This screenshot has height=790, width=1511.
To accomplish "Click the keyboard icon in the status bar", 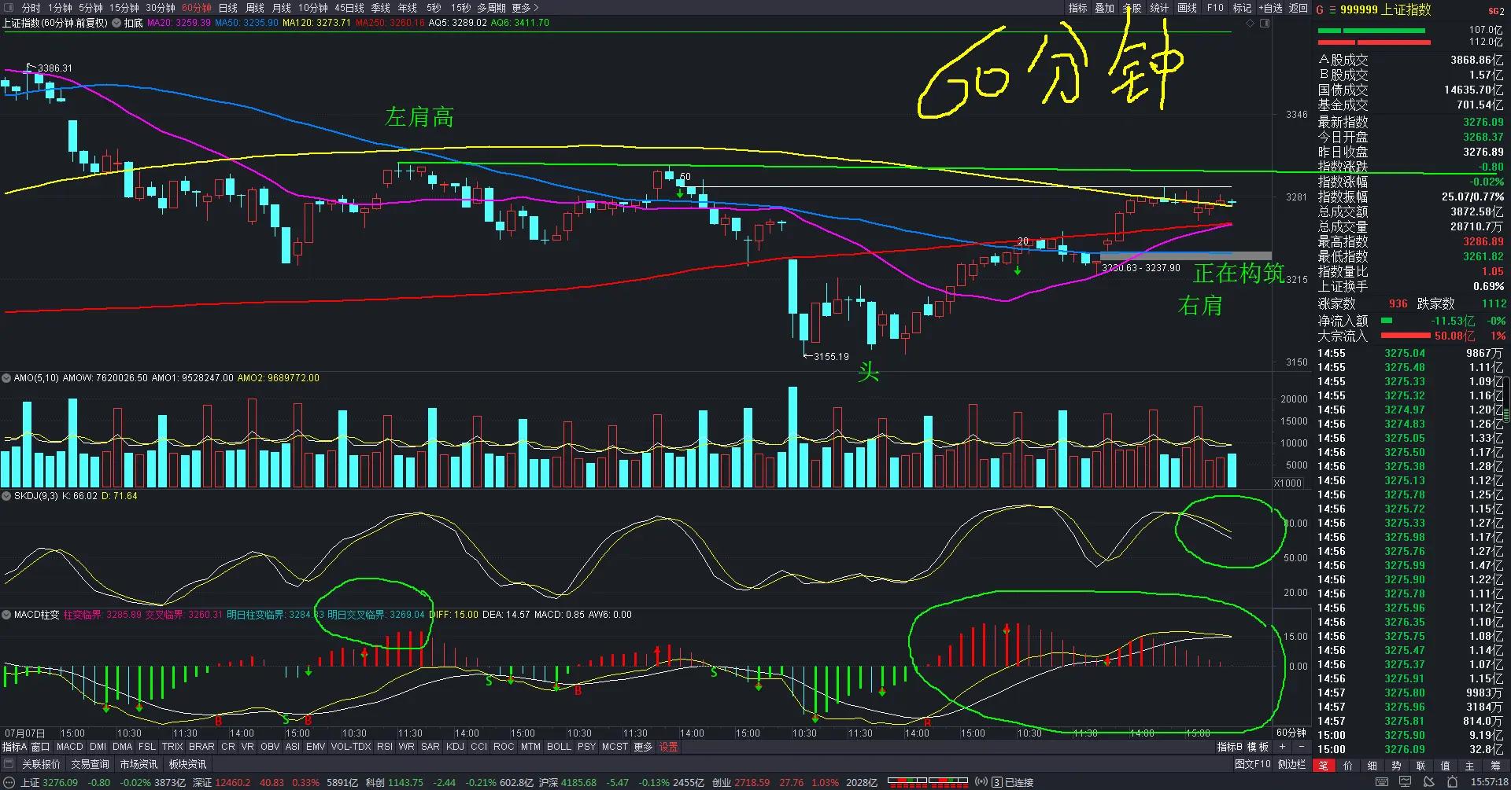I will coord(1382,782).
